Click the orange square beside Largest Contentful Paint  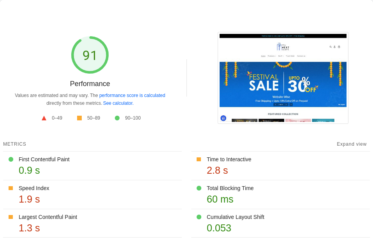point(11,217)
